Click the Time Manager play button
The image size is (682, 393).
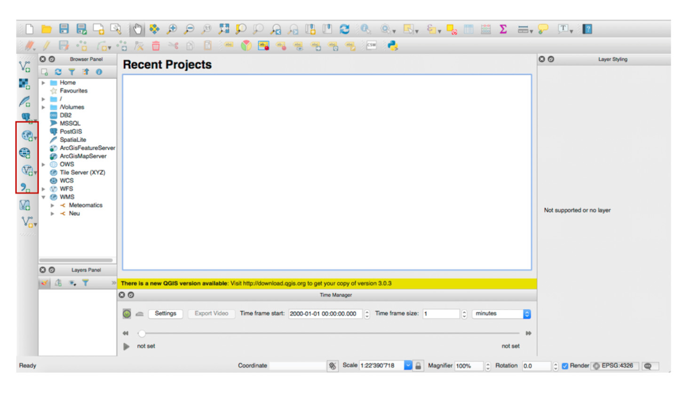[126, 346]
